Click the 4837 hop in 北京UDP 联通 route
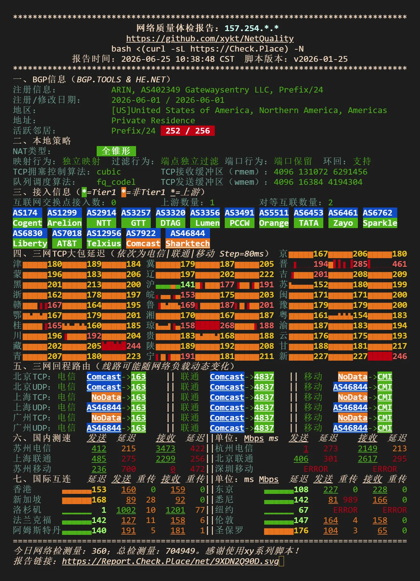Screen dimensions: 420x581 tap(264, 387)
